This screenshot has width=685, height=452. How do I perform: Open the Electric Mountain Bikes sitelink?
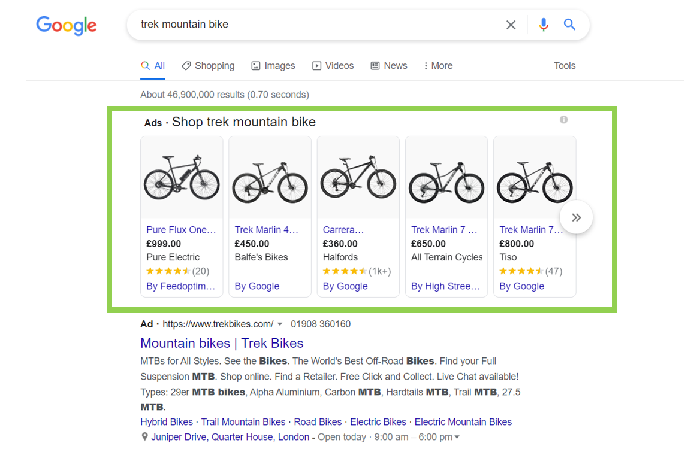coord(463,422)
